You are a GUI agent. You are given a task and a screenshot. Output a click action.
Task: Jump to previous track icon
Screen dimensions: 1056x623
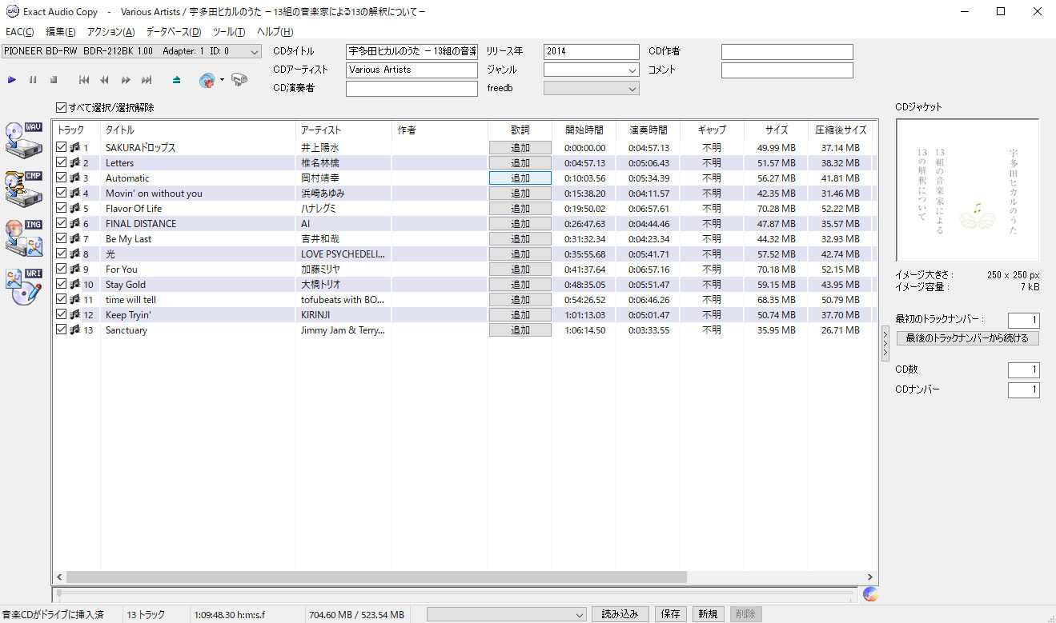tap(84, 80)
